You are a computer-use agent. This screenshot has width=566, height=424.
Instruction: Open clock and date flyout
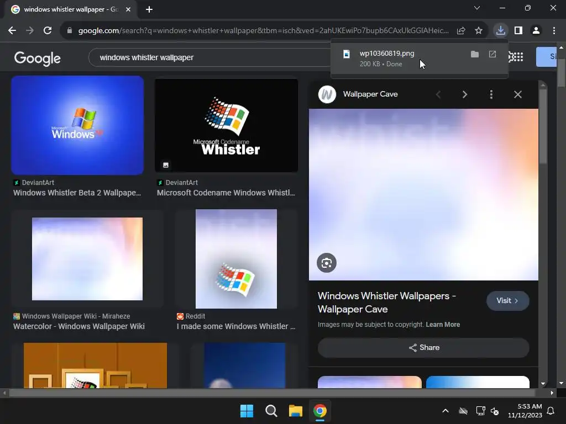pyautogui.click(x=525, y=411)
